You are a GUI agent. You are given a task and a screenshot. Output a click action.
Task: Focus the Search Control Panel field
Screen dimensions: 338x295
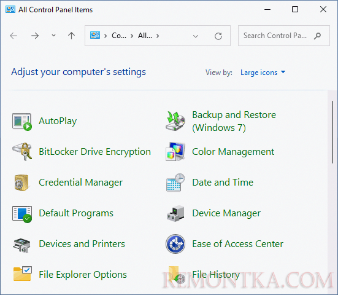tap(283, 36)
